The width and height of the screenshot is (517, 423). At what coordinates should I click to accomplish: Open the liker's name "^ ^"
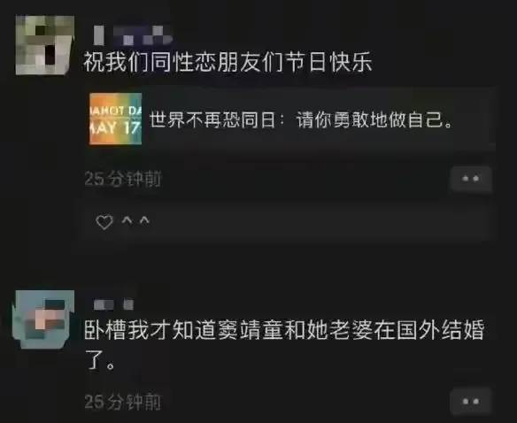coord(135,221)
